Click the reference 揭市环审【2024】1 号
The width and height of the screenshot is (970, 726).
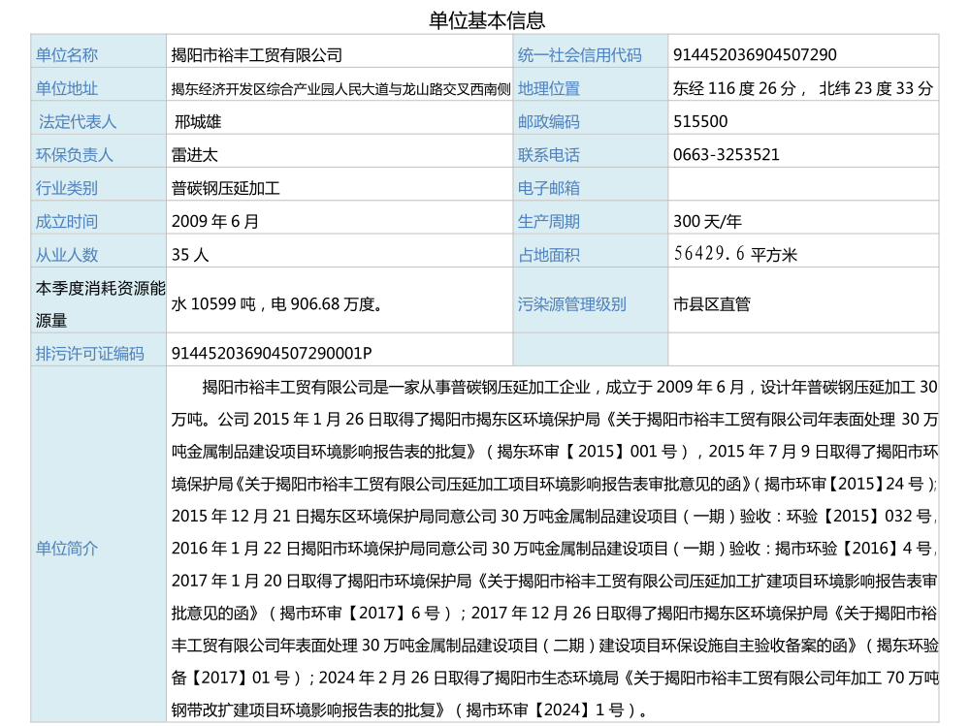pyautogui.click(x=544, y=710)
